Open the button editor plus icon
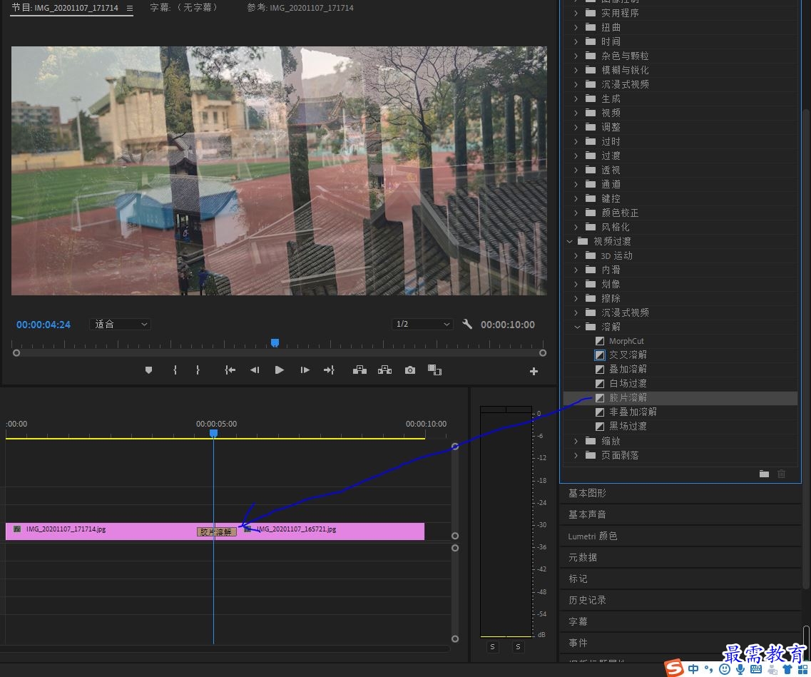Screen dimensions: 811x677 coord(534,372)
